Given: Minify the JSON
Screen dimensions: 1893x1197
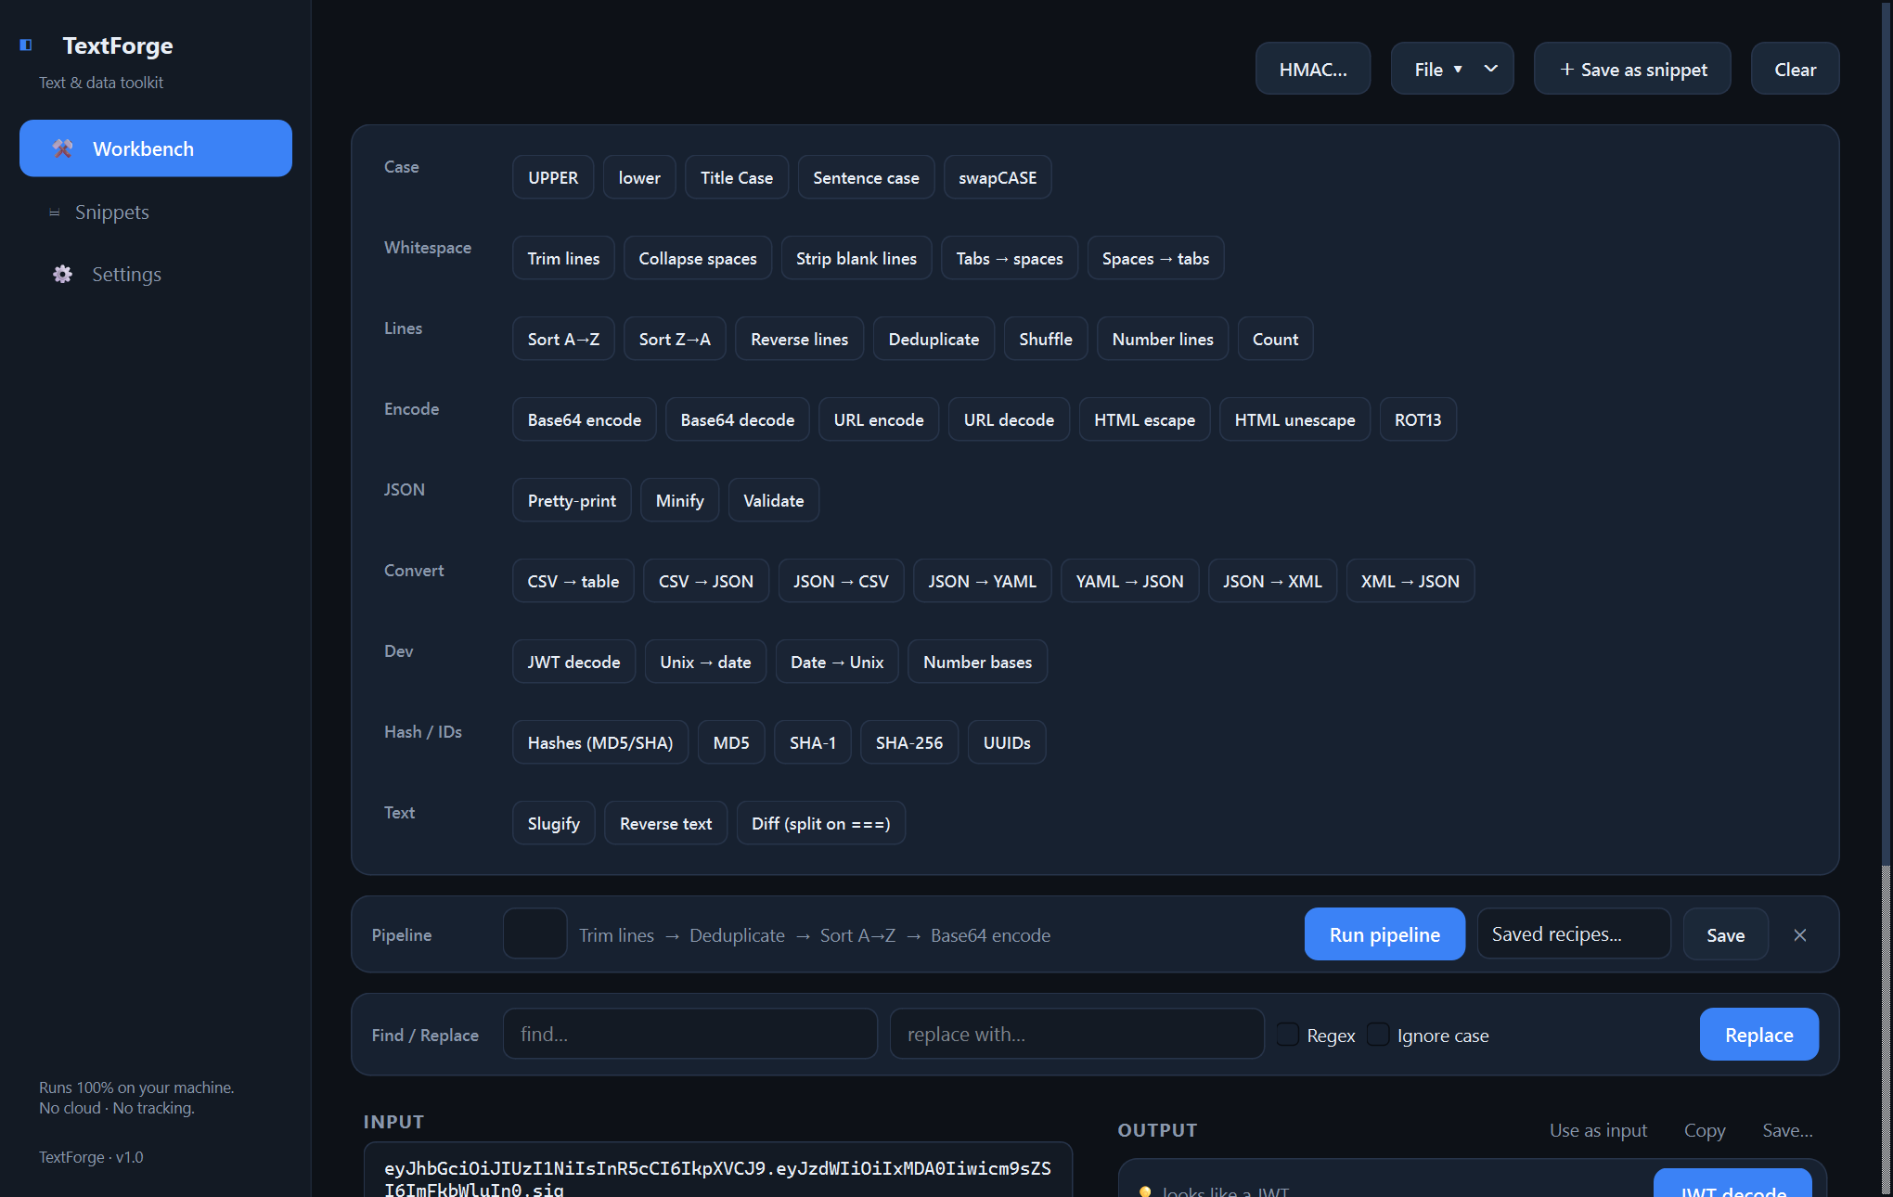Looking at the screenshot, I should click(679, 500).
